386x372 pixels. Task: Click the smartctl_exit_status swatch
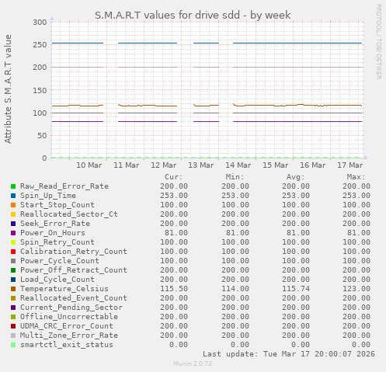(13, 345)
